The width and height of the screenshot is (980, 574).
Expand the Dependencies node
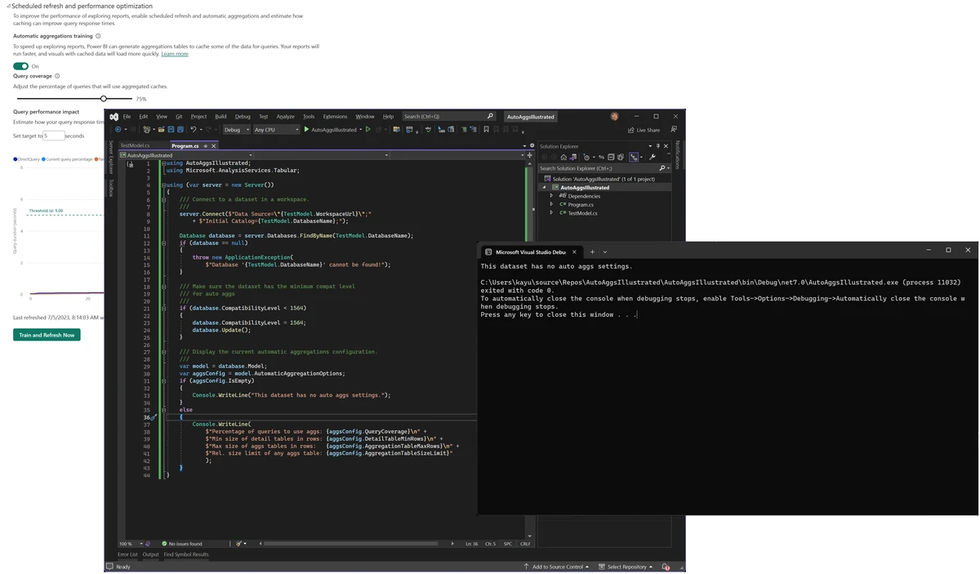click(551, 196)
